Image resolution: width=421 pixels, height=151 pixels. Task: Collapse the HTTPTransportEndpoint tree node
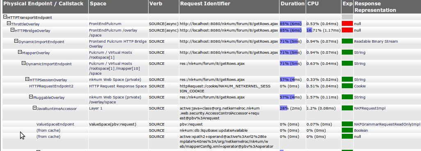pos(5,17)
